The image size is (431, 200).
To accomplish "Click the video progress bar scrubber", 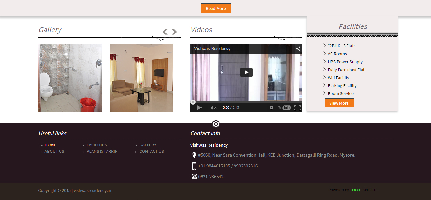I will pyautogui.click(x=193, y=102).
